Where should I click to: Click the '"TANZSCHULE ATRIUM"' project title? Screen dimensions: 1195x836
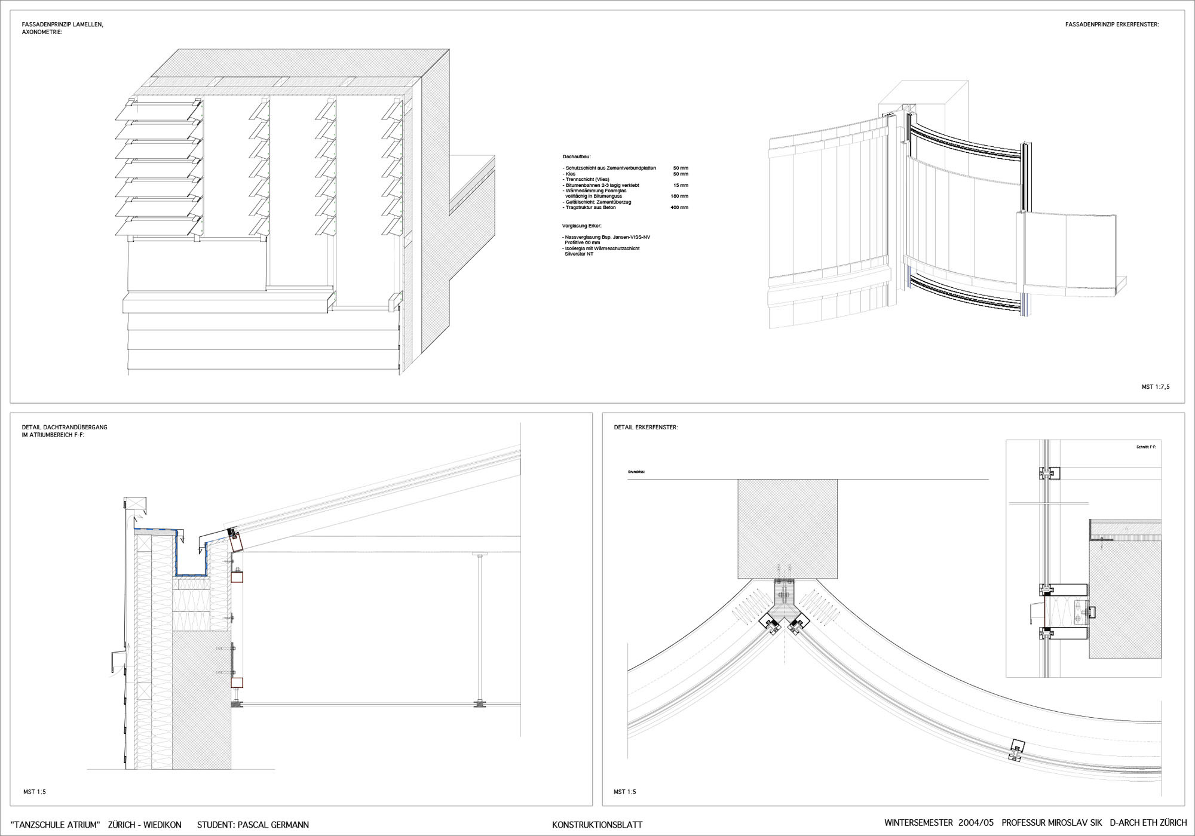55,825
